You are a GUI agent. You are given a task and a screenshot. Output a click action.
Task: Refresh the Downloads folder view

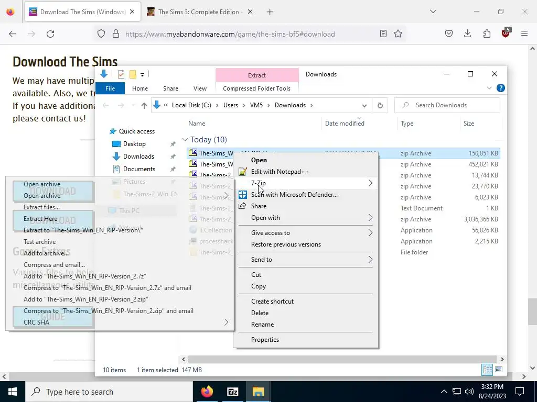pyautogui.click(x=380, y=105)
